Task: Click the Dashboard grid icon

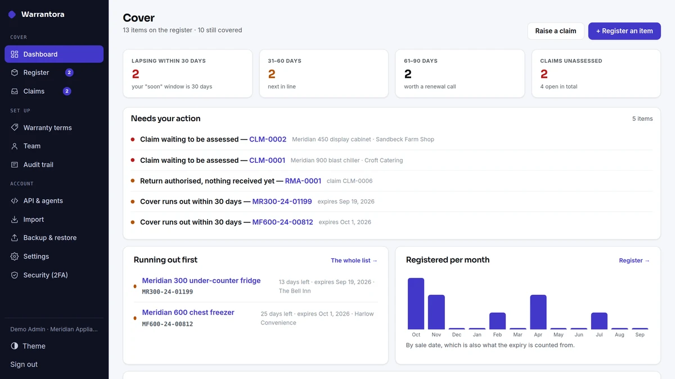Action: click(15, 54)
